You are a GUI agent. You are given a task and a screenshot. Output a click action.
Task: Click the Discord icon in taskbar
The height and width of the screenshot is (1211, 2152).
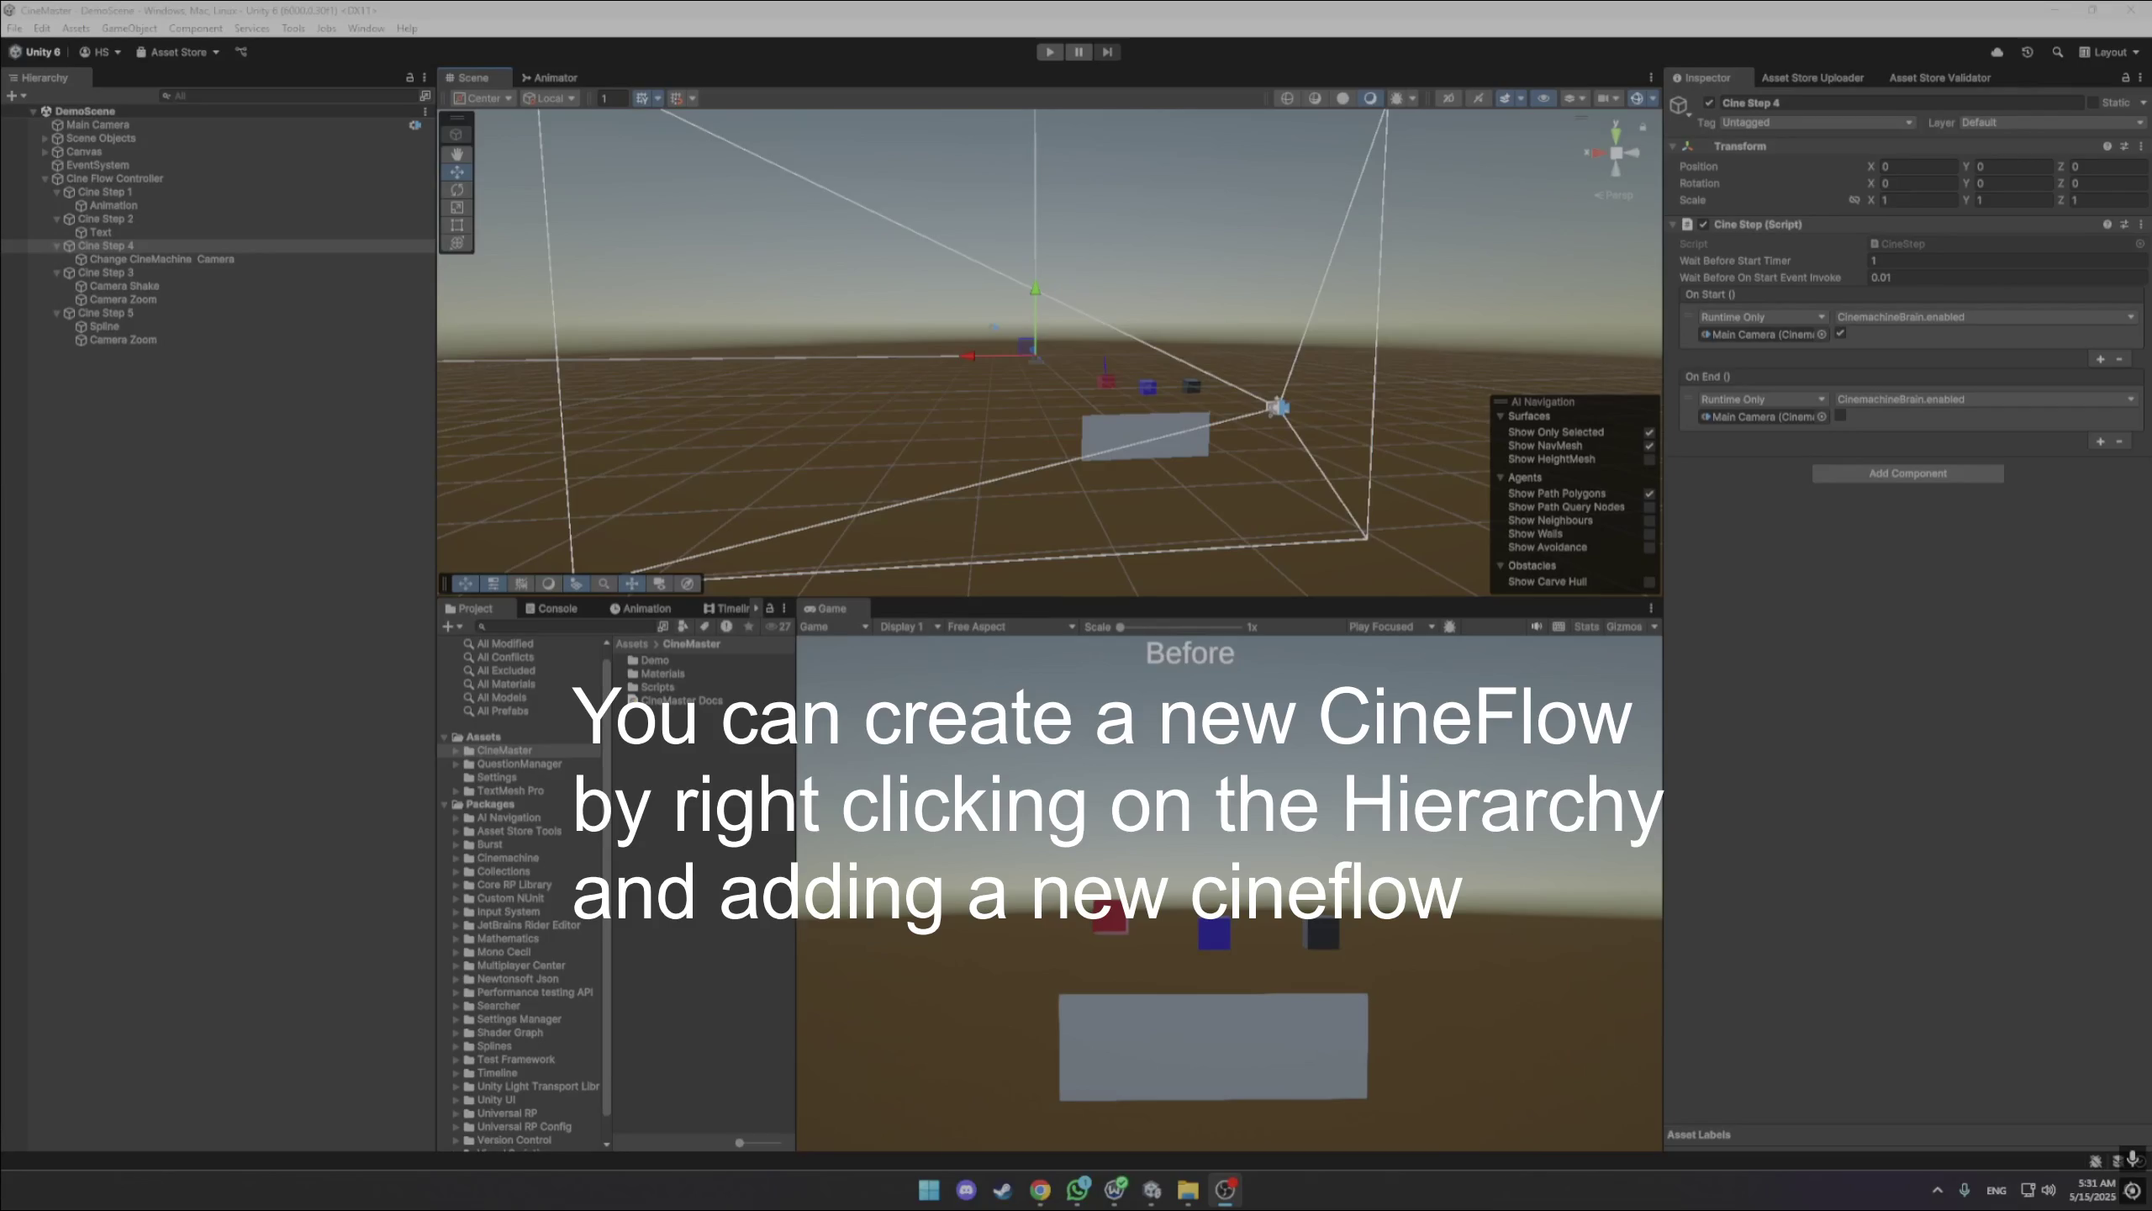(966, 1190)
